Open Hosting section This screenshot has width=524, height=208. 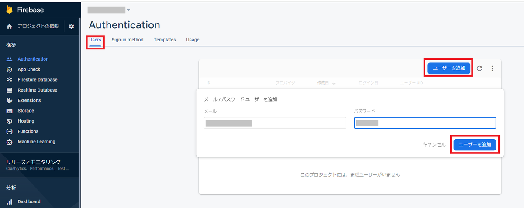tap(26, 121)
